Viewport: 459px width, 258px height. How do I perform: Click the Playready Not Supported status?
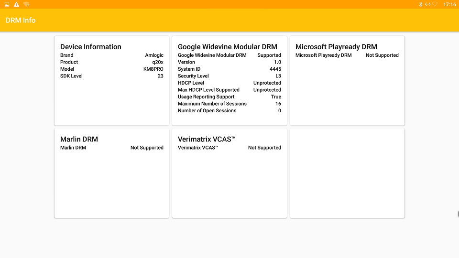[x=382, y=55]
